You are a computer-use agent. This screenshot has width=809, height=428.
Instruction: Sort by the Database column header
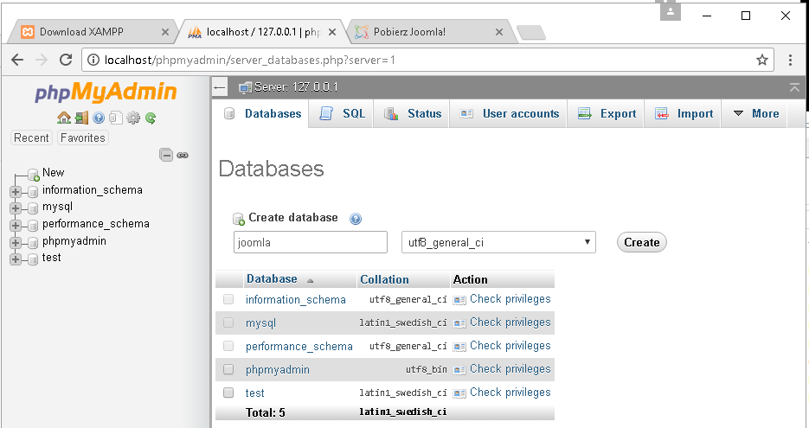click(272, 279)
